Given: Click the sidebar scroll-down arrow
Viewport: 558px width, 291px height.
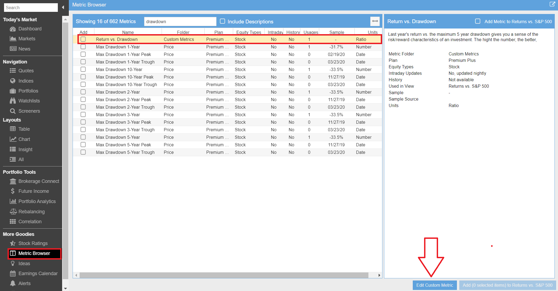Looking at the screenshot, I should point(65,288).
